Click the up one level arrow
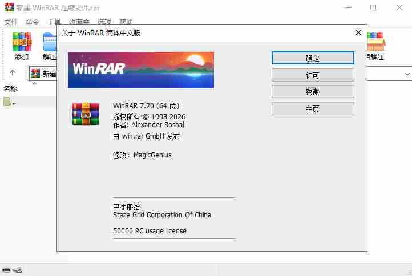This screenshot has height=276, width=412. (13, 74)
